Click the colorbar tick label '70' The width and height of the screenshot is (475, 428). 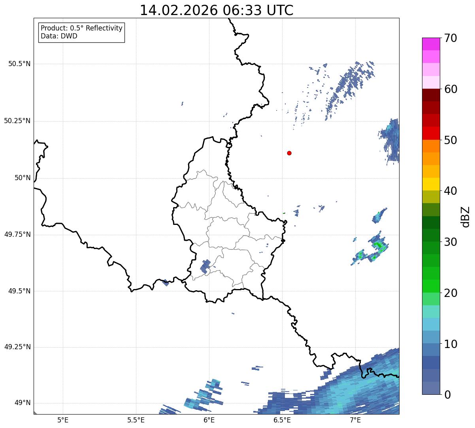[450, 38]
